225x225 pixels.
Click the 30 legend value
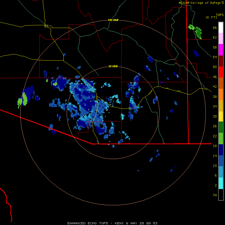pyautogui.click(x=215, y=116)
